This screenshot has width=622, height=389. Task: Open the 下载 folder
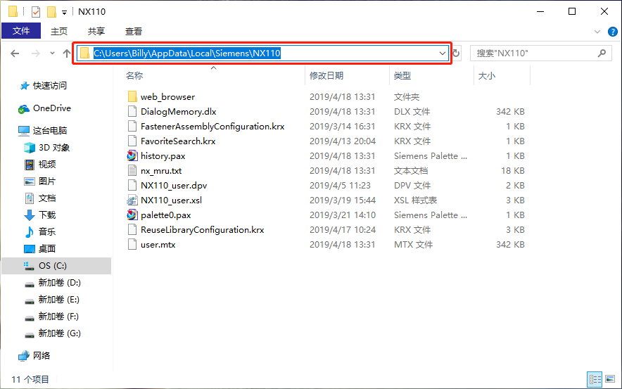tap(47, 215)
